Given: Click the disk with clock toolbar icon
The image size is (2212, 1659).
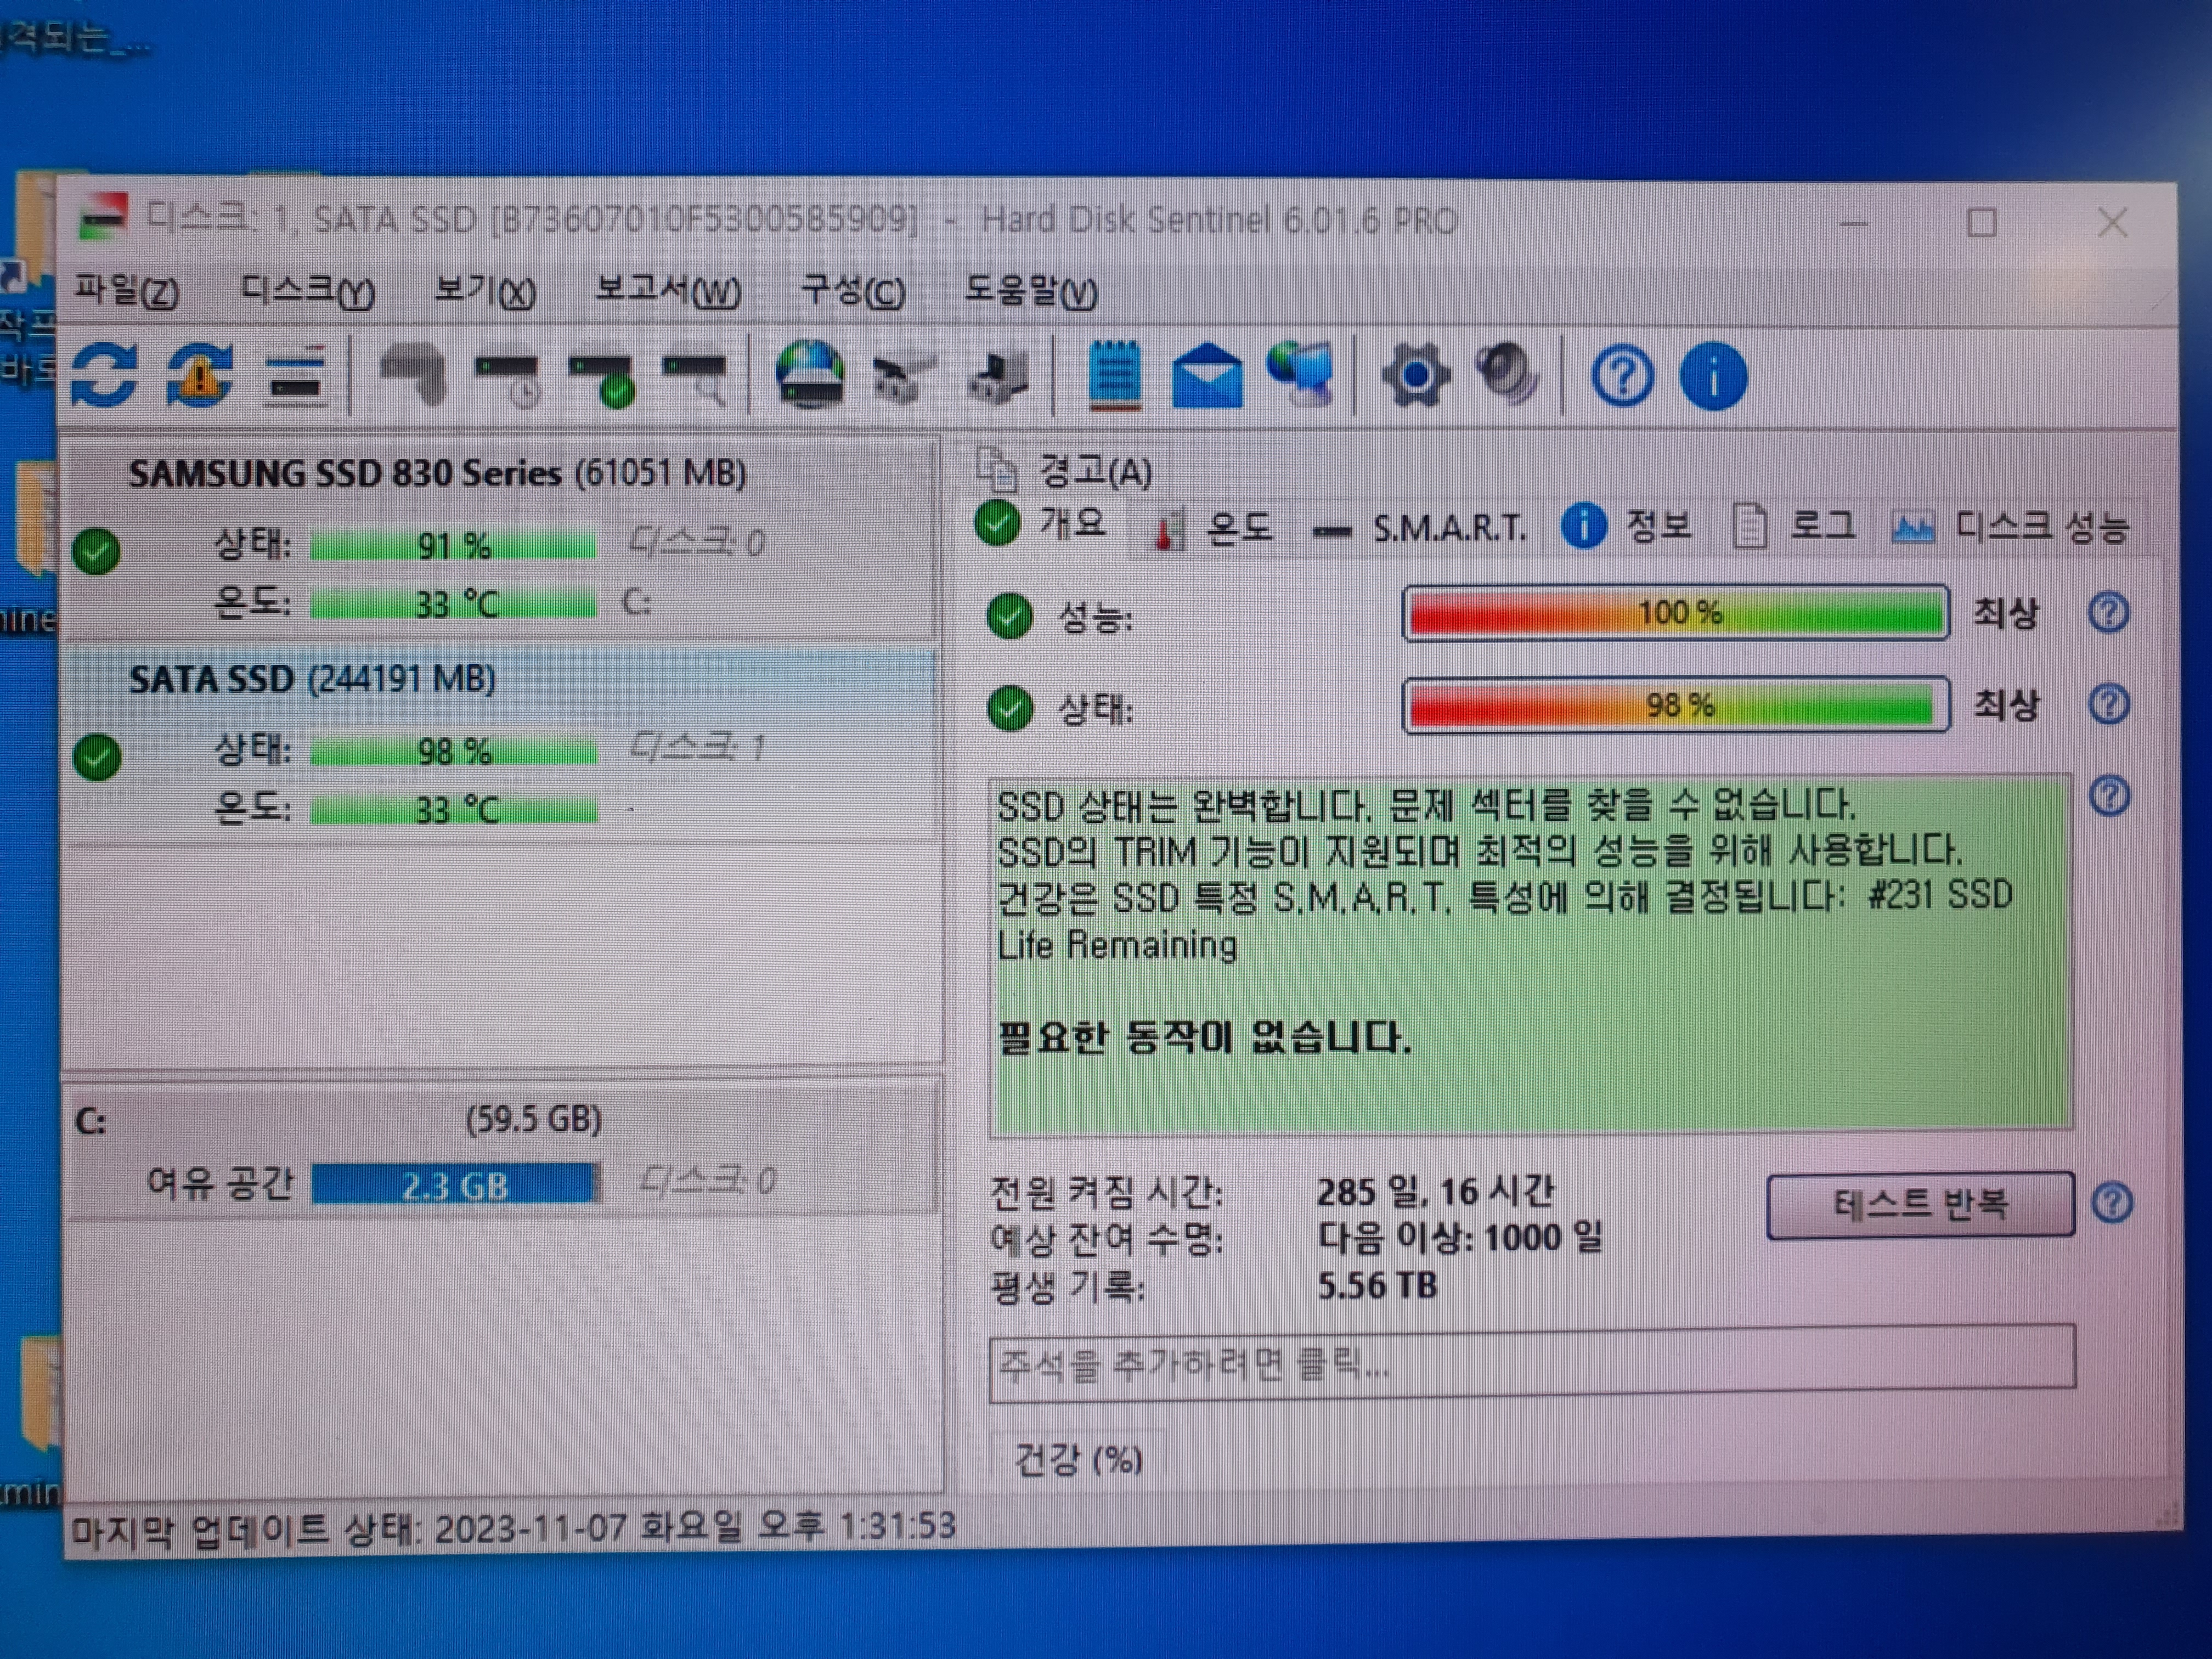Looking at the screenshot, I should 508,379.
